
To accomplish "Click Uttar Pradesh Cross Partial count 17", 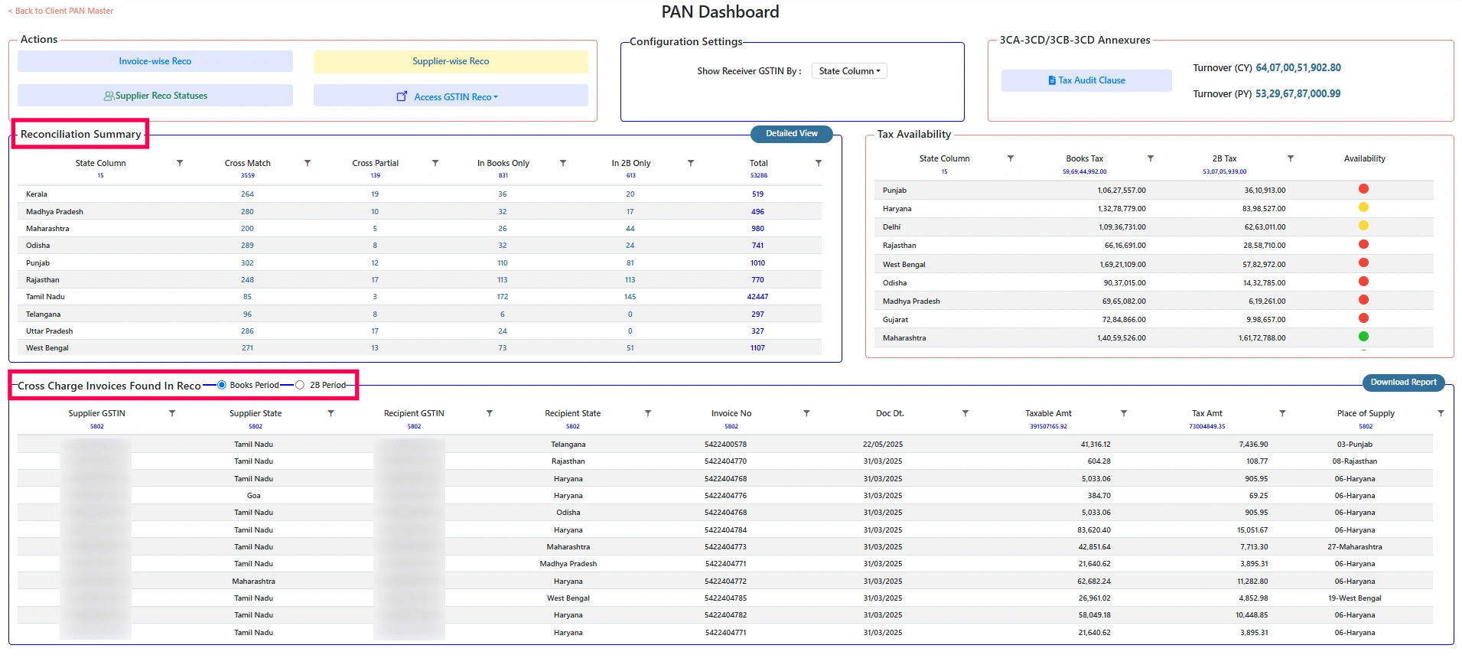I will pyautogui.click(x=375, y=331).
